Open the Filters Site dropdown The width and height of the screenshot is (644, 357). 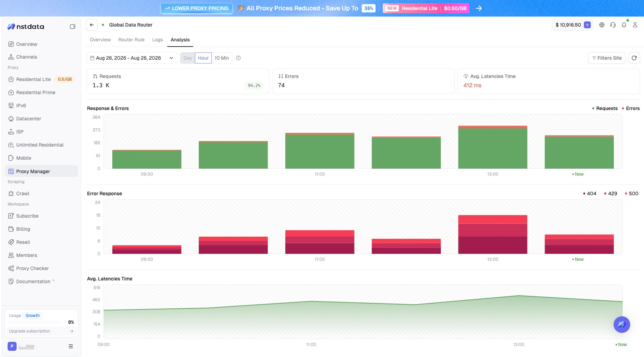coord(606,58)
